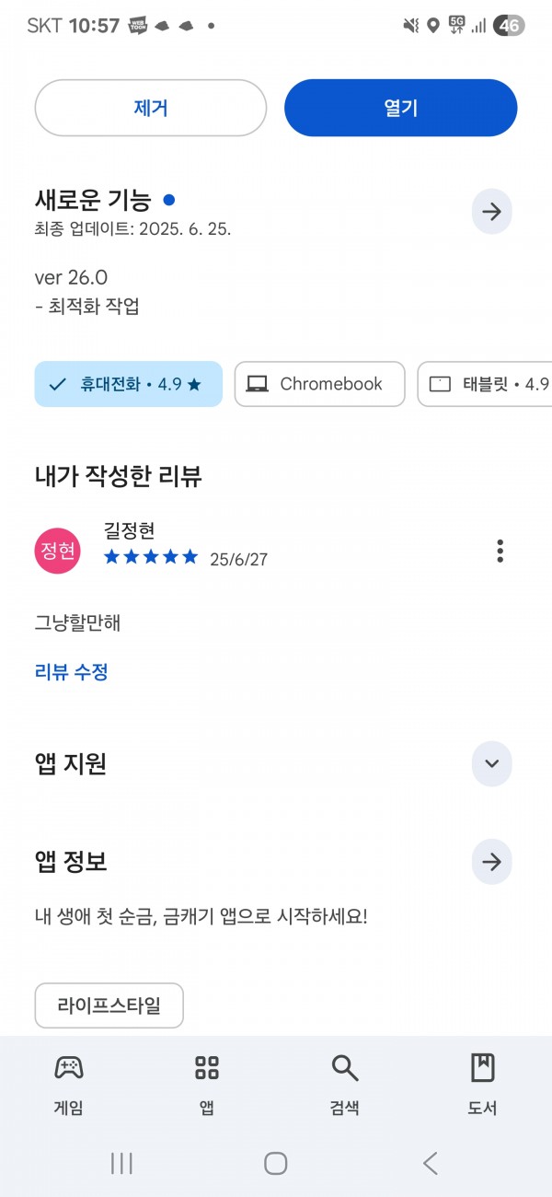This screenshot has width=552, height=1197.
Task: Open the What's New (새로운 기능) arrow
Action: pyautogui.click(x=491, y=212)
